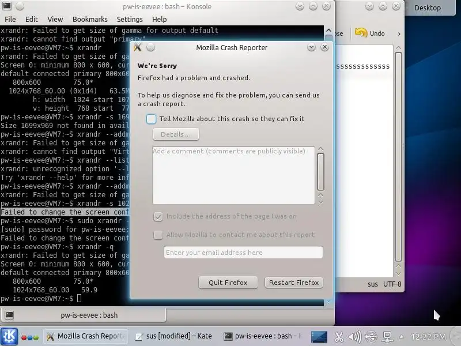The height and width of the screenshot is (346, 461).
Task: Click Crash Reporter on-all-desktops round button
Action: pos(150,47)
